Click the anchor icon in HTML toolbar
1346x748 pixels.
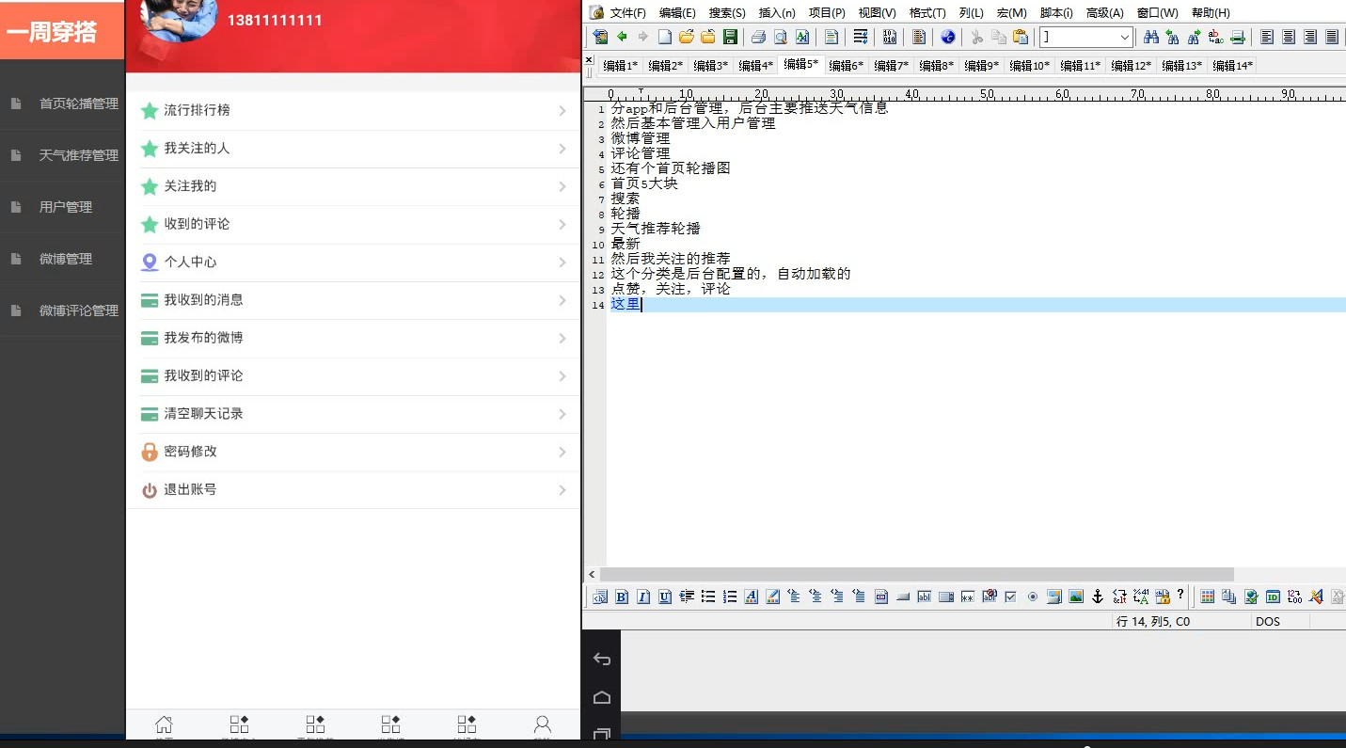1097,597
